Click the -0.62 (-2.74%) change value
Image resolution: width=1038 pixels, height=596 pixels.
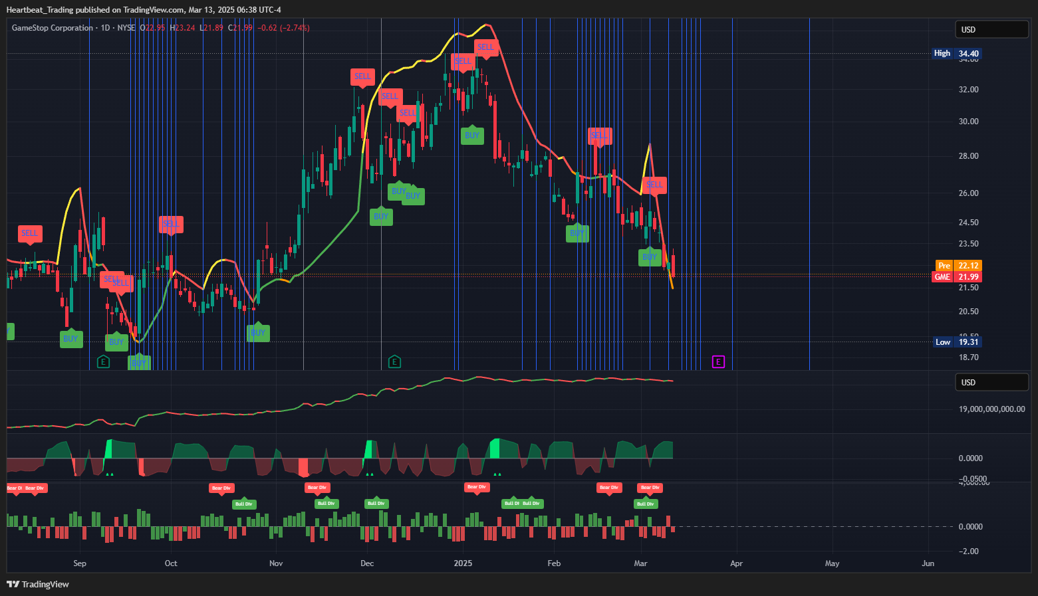(x=283, y=28)
